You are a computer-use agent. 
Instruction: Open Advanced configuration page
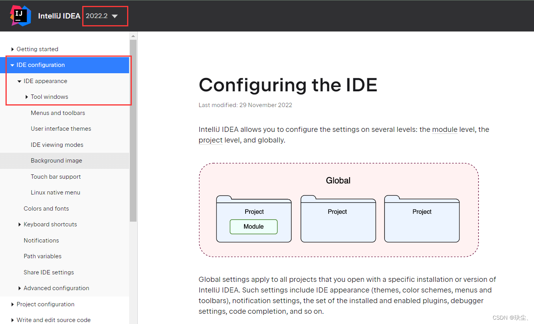coord(56,288)
